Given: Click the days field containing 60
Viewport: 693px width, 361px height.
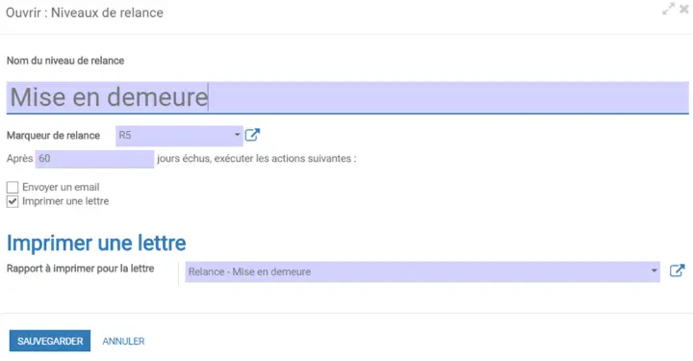Looking at the screenshot, I should coord(94,159).
